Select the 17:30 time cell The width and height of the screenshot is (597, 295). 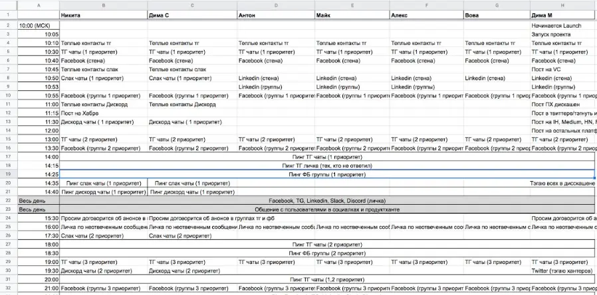pos(39,236)
